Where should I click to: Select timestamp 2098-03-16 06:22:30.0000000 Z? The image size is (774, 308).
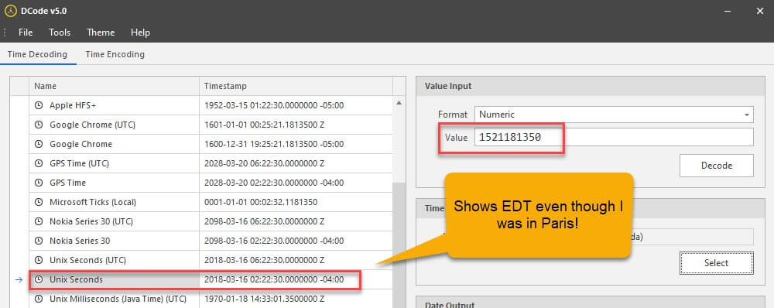click(264, 221)
